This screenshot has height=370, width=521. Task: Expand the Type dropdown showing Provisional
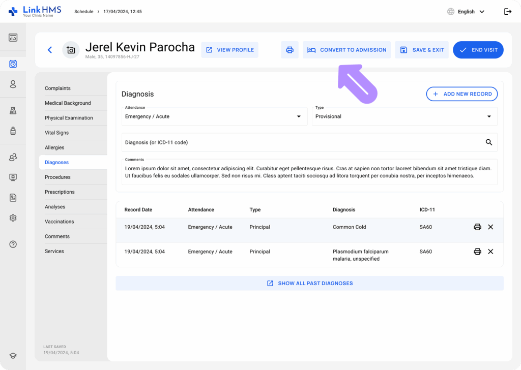click(x=488, y=116)
